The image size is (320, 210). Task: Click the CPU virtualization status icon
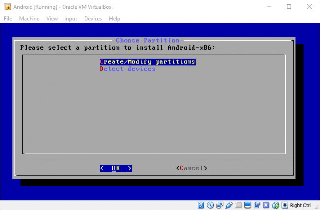(266, 205)
